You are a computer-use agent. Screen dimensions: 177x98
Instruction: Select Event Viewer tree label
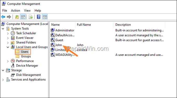click(25, 38)
